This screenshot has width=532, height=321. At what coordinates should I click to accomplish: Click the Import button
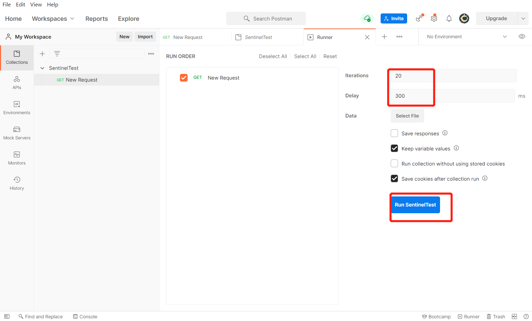coord(145,37)
